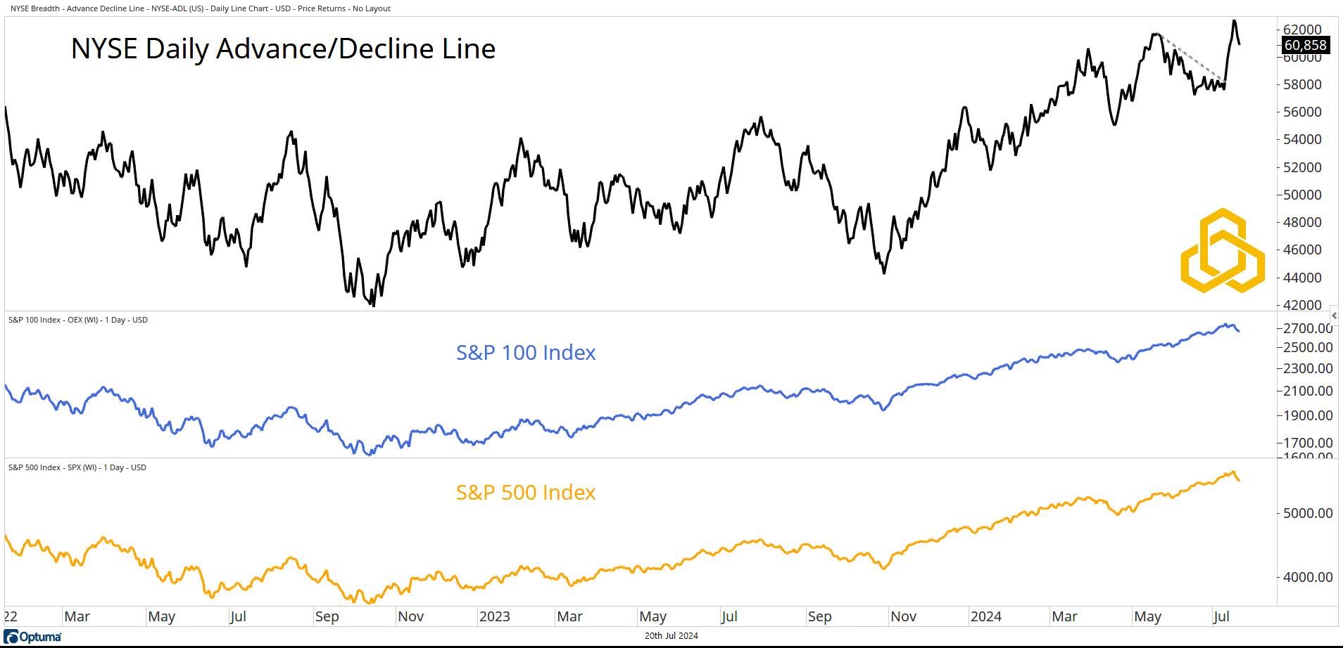Click the 60,858 current price label
The height and width of the screenshot is (648, 1343).
pyautogui.click(x=1305, y=45)
